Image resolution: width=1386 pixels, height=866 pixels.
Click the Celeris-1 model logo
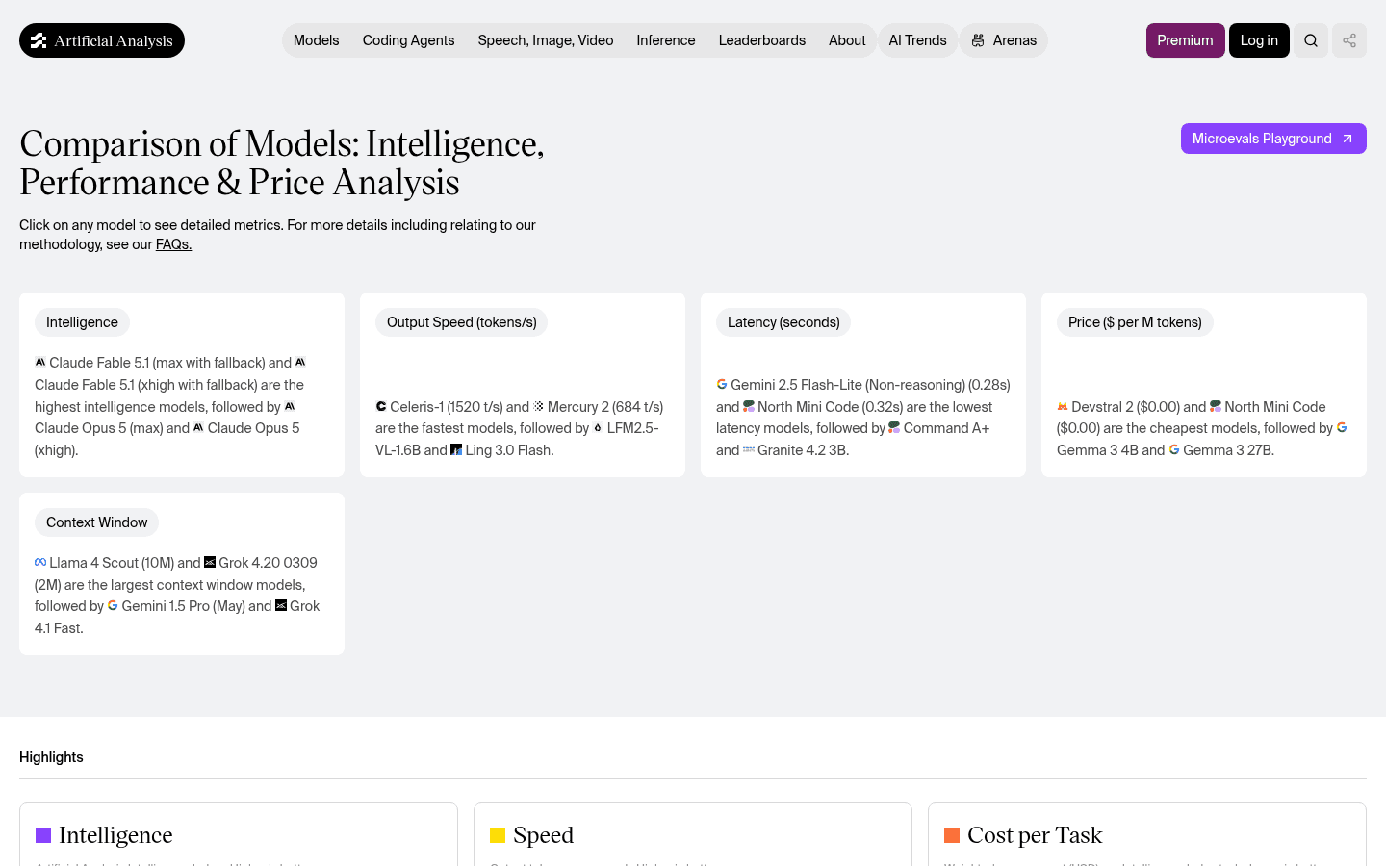(381, 407)
